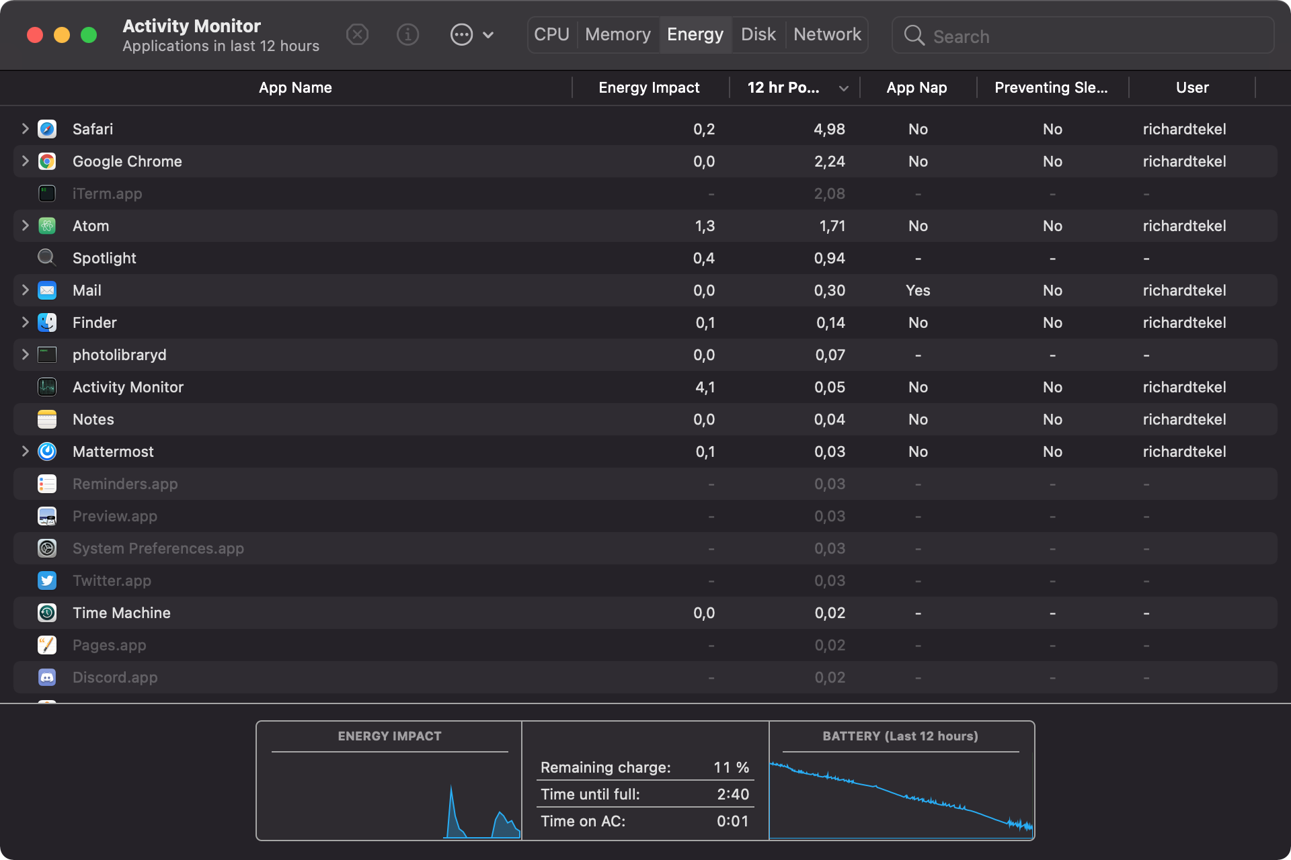The width and height of the screenshot is (1291, 860).
Task: Click the Mail envelope icon
Action: pos(47,290)
